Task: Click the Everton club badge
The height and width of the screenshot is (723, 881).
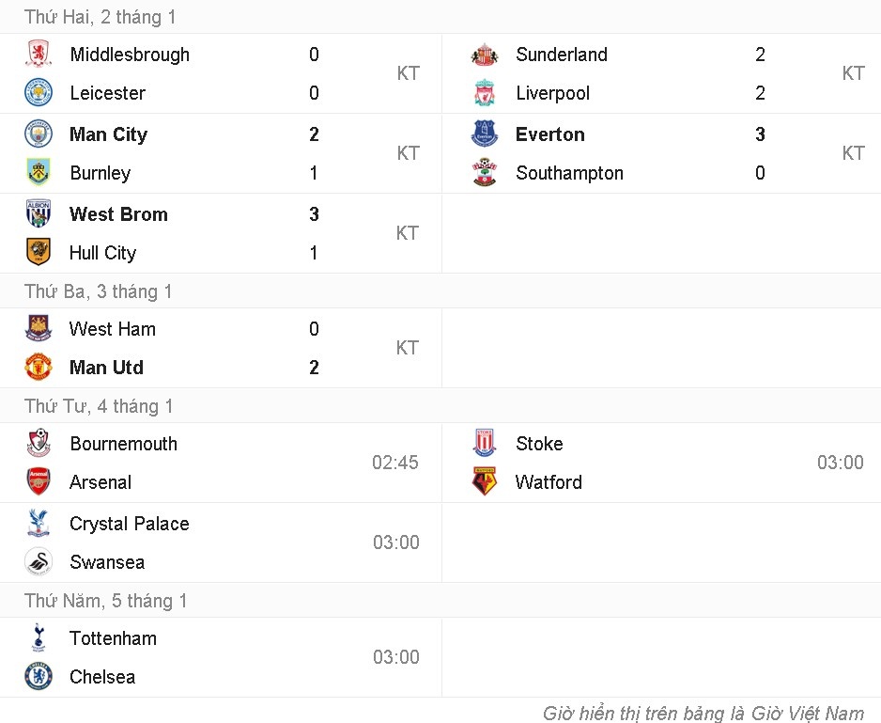Action: click(485, 134)
